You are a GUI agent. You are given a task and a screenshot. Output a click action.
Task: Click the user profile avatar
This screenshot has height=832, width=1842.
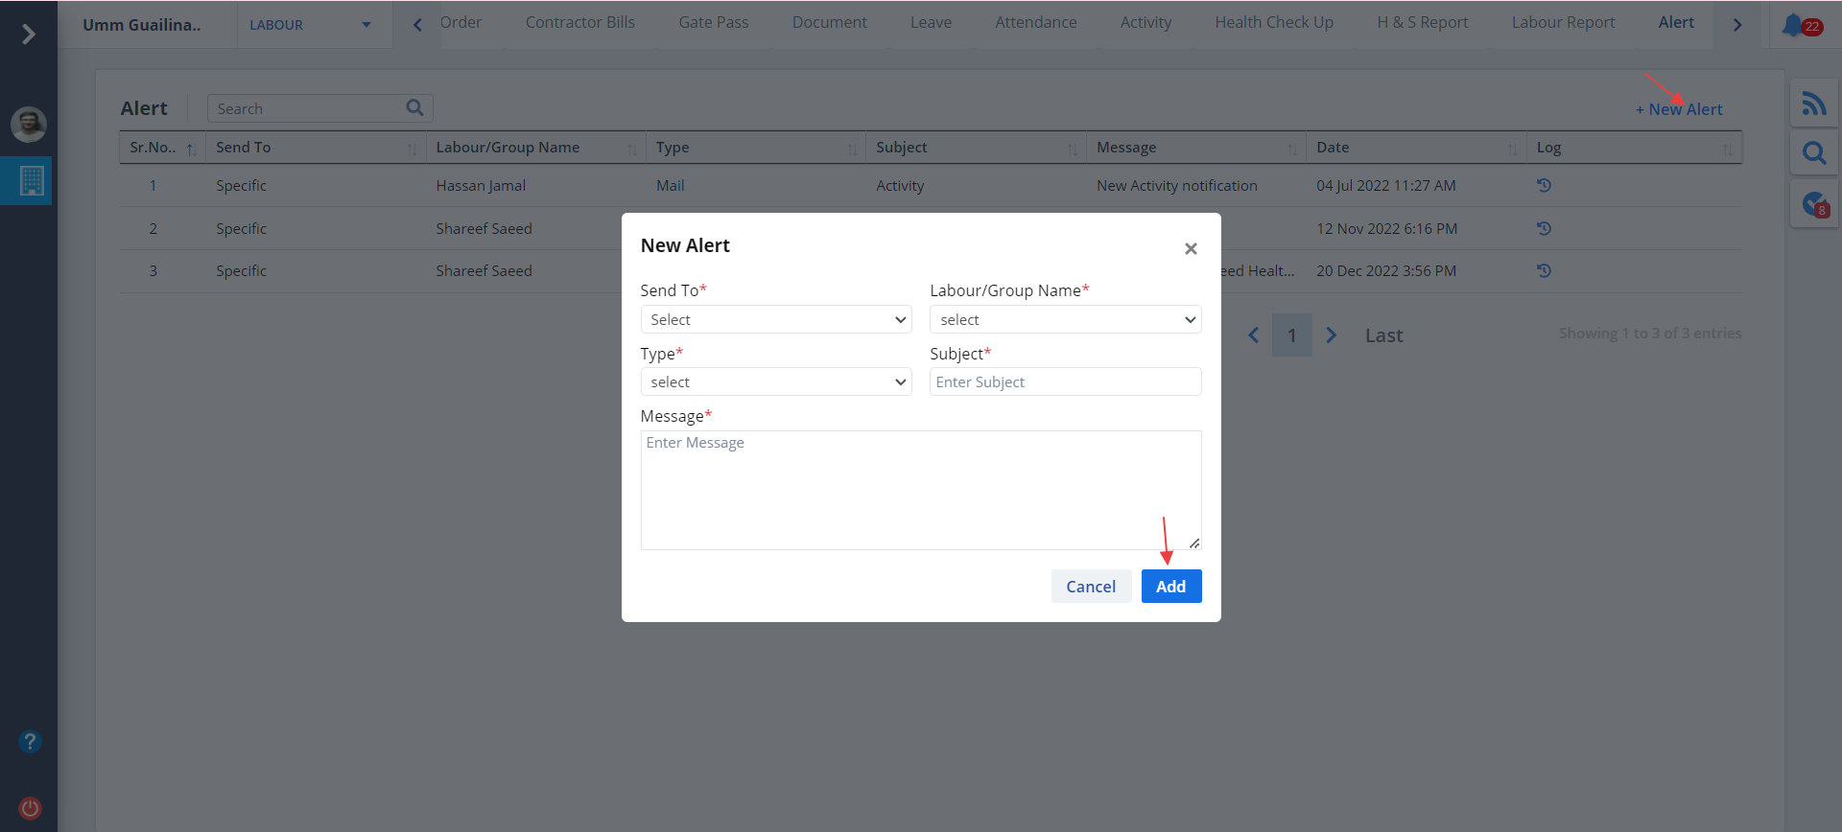(29, 124)
